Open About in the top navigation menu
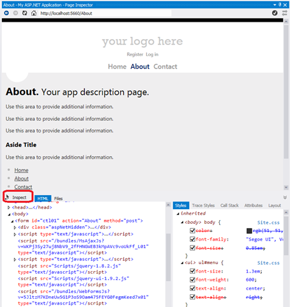The image size is (290, 307). [140, 67]
